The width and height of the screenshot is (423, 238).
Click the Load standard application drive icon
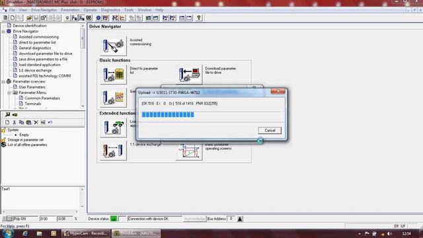point(113,128)
